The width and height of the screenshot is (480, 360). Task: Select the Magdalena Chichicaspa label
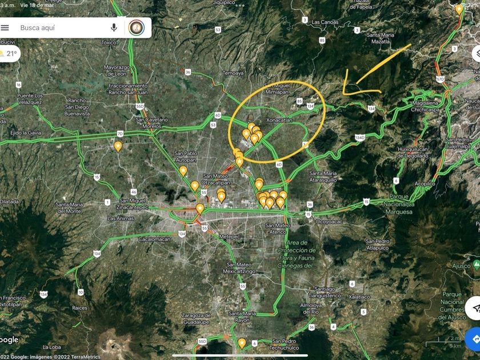click(425, 106)
